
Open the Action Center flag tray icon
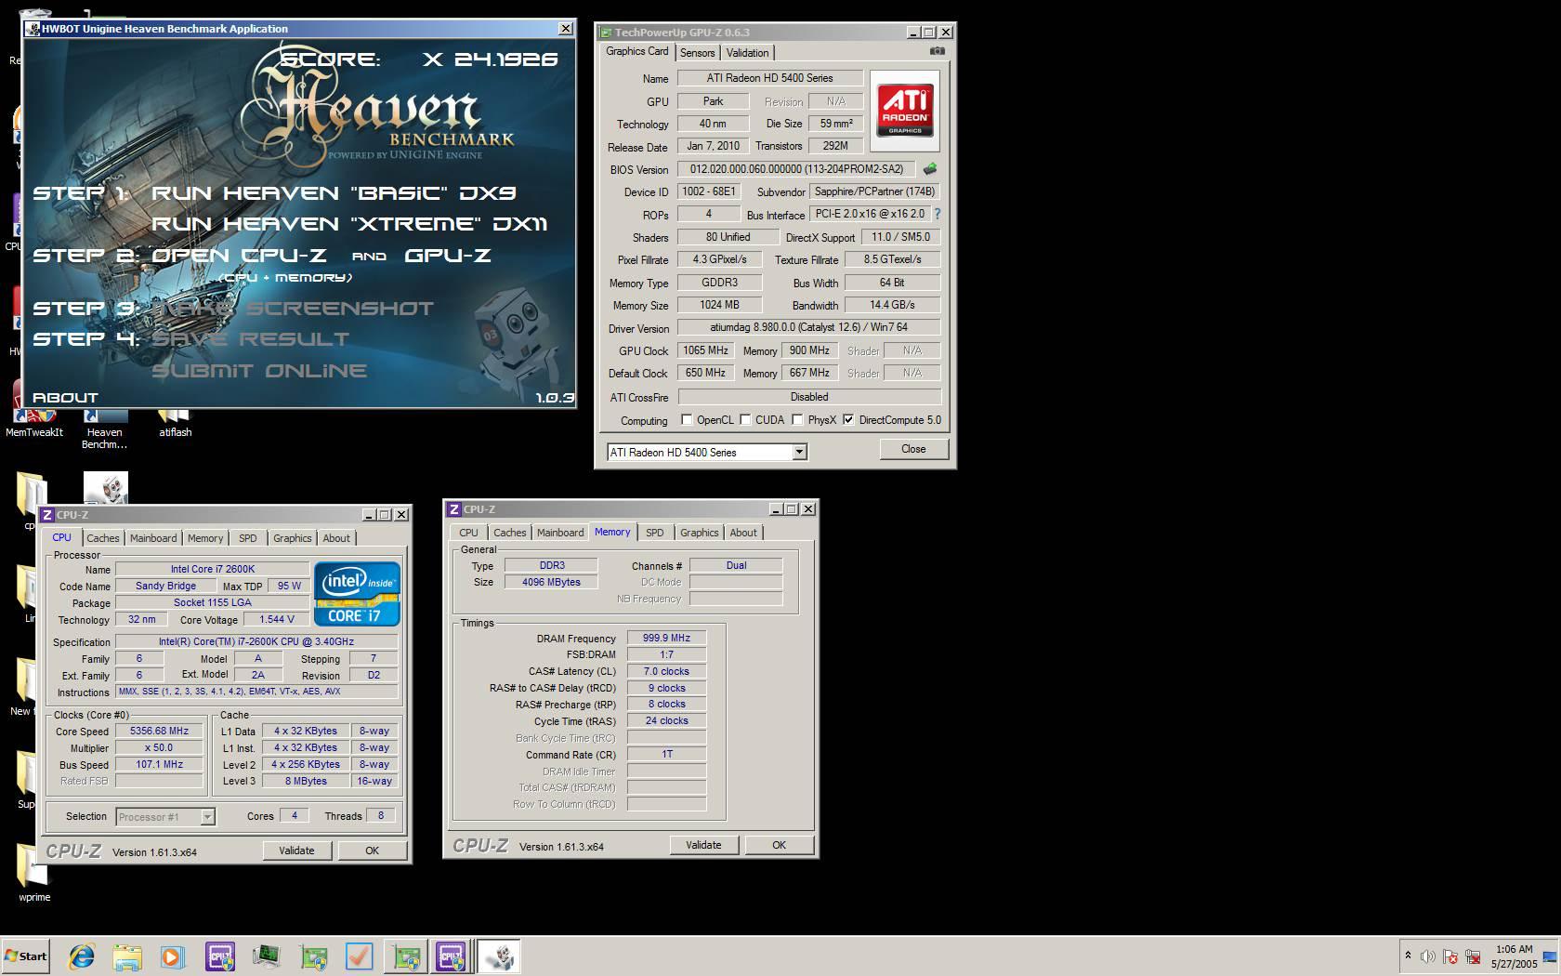(x=1450, y=956)
